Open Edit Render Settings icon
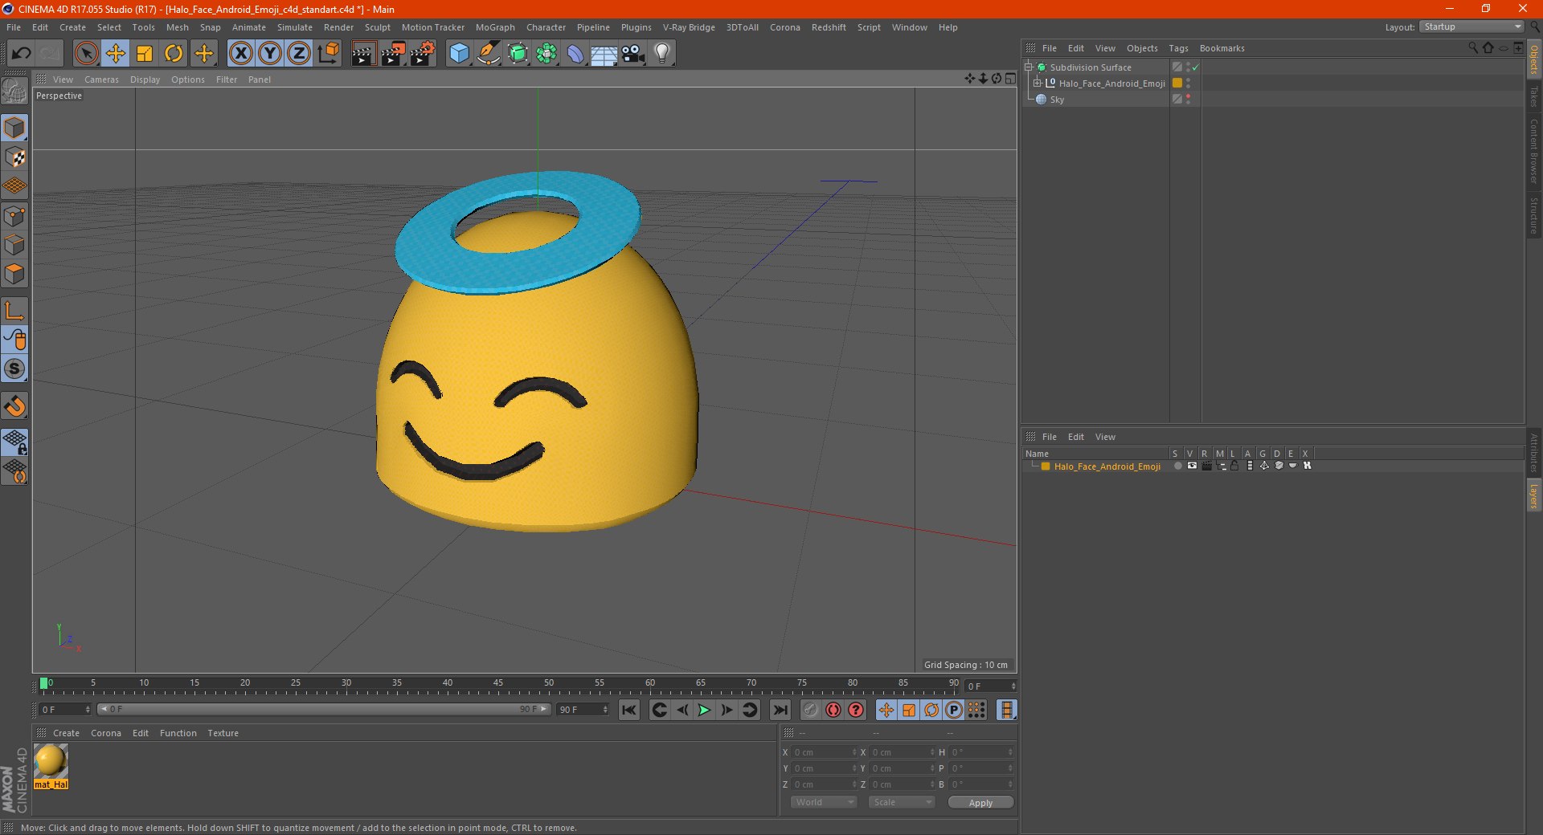Screen dimensions: 1543x835 [x=423, y=54]
